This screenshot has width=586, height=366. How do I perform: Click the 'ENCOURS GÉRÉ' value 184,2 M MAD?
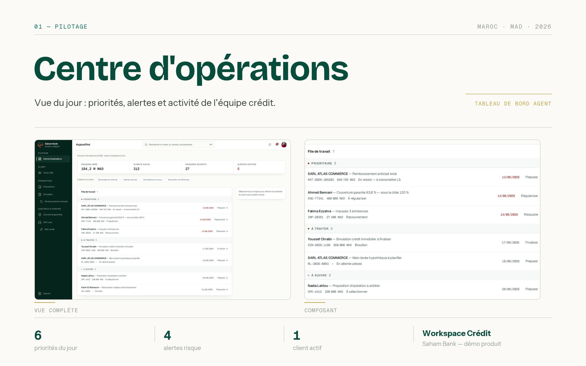(x=92, y=169)
